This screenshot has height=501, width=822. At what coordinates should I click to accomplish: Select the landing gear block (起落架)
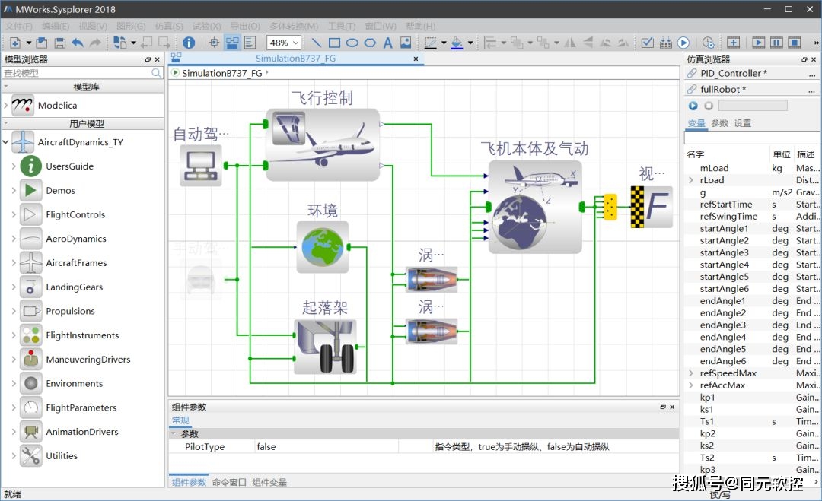(325, 347)
